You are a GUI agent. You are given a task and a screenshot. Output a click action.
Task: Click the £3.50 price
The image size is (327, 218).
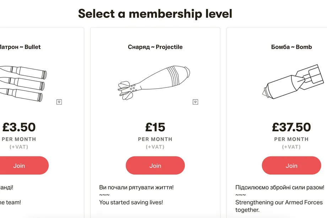coord(19,127)
